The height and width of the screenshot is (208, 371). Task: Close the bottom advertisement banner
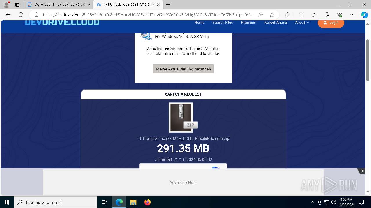(363, 171)
